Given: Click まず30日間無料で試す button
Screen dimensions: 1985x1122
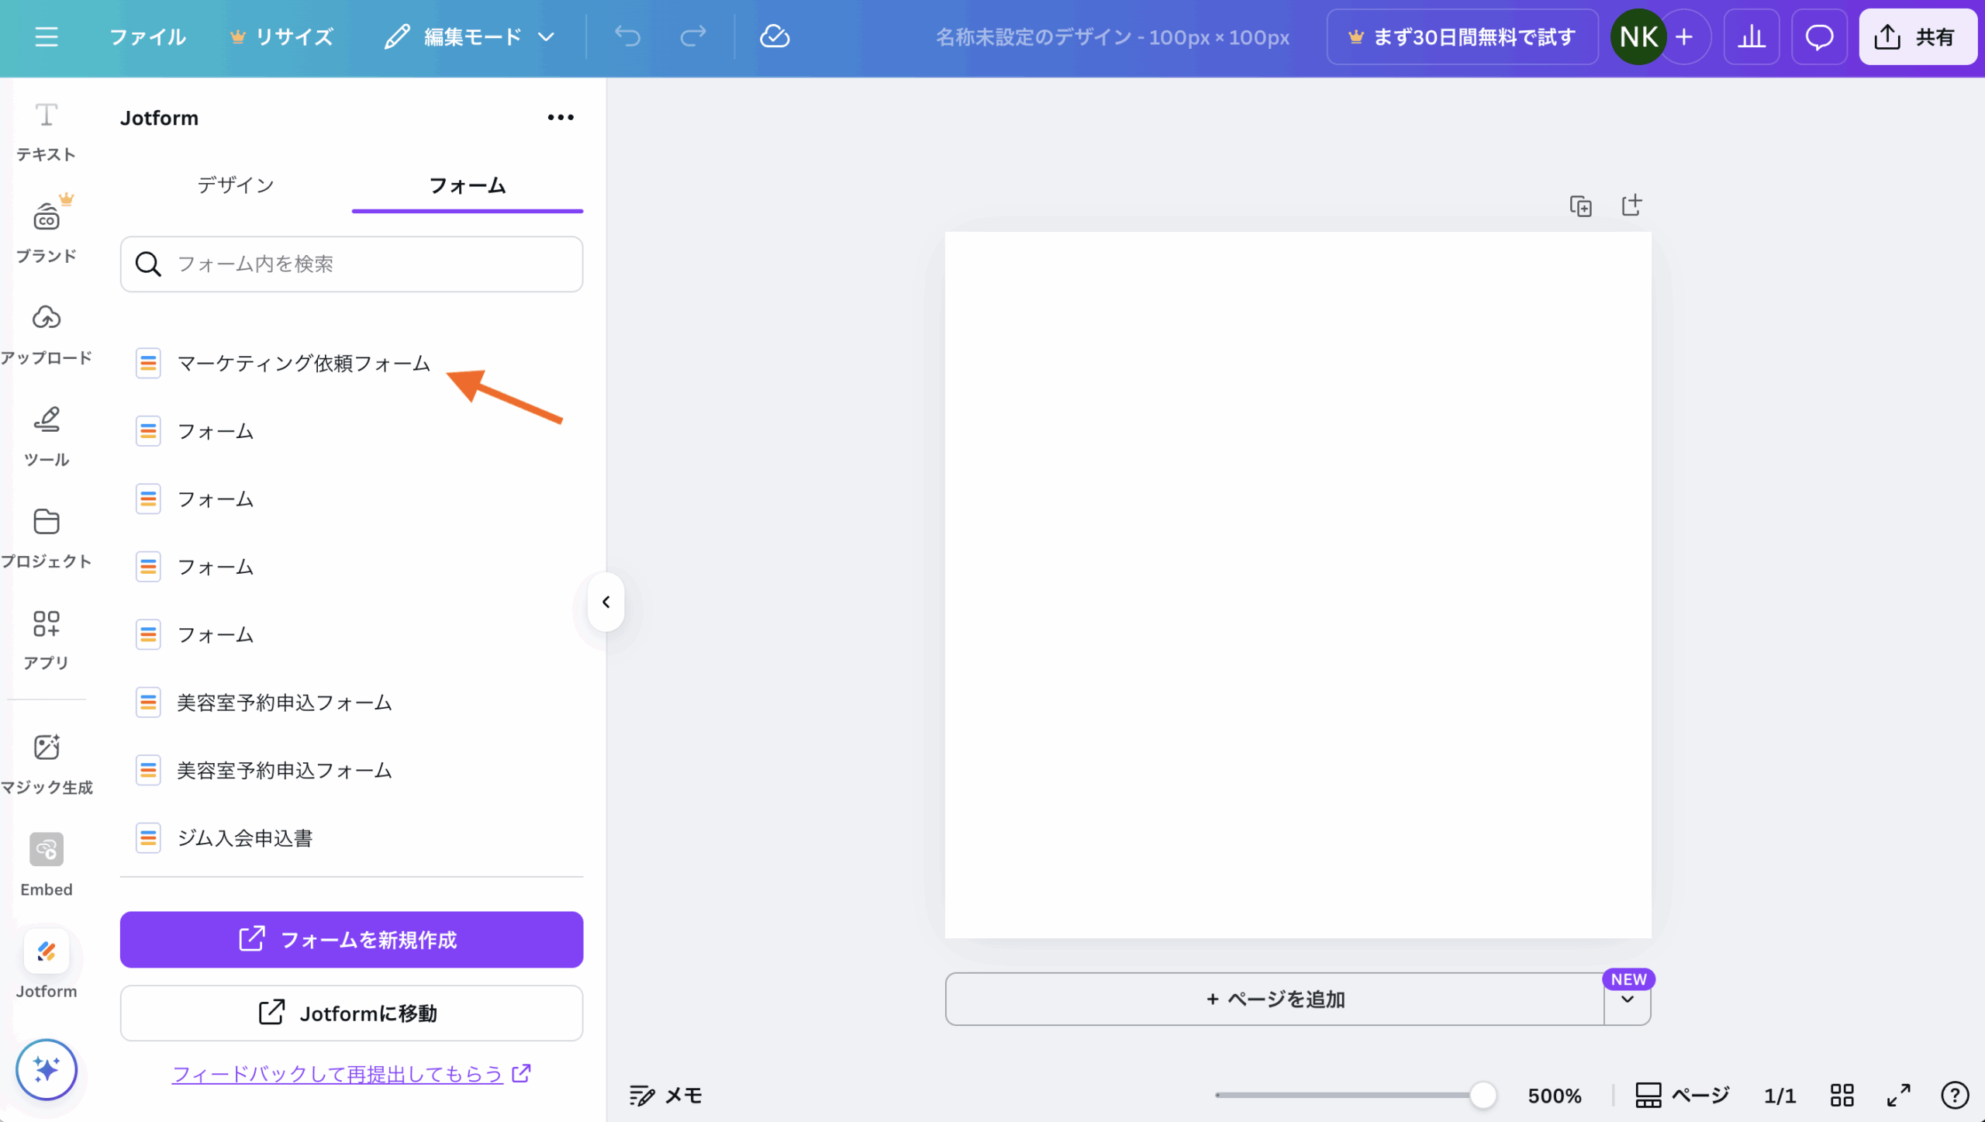Looking at the screenshot, I should [1462, 36].
